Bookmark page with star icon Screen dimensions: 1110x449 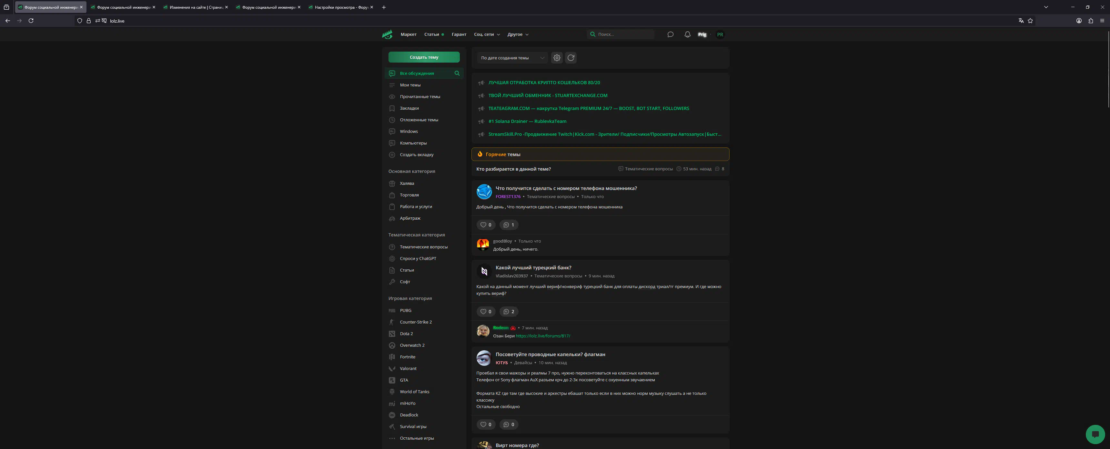tap(1030, 21)
